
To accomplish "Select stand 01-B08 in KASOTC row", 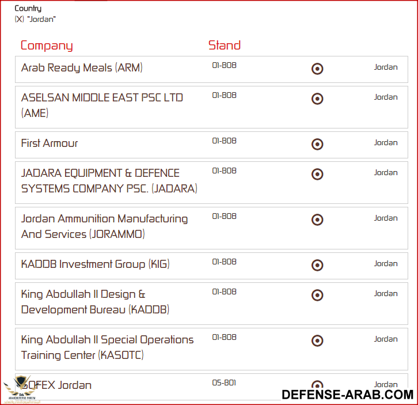I will click(x=224, y=337).
